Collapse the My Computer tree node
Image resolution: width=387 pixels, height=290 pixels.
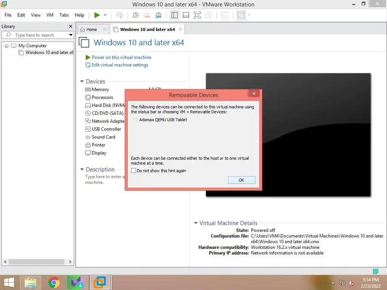tap(7, 46)
